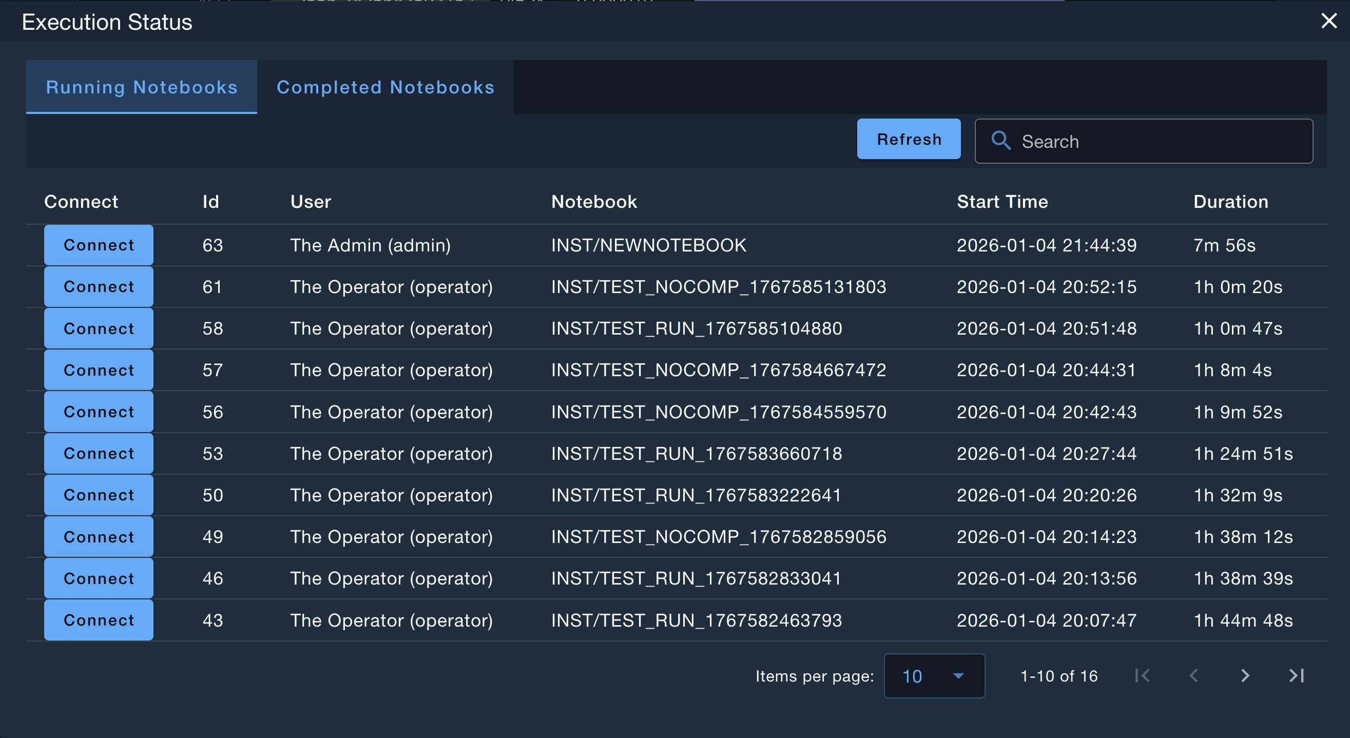Image resolution: width=1350 pixels, height=738 pixels.
Task: Click the first page icon
Action: [1142, 675]
